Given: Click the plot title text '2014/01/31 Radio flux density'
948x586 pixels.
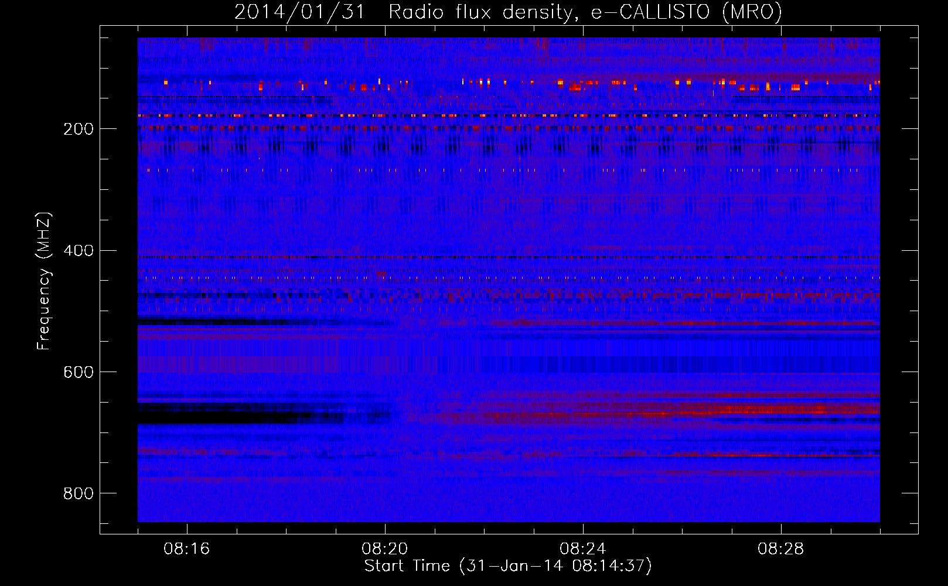Looking at the screenshot, I should [403, 12].
